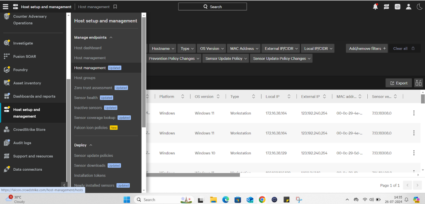Click the bookmark icon beside Host management
Viewport: 425px width, 204px height.
(115, 7)
